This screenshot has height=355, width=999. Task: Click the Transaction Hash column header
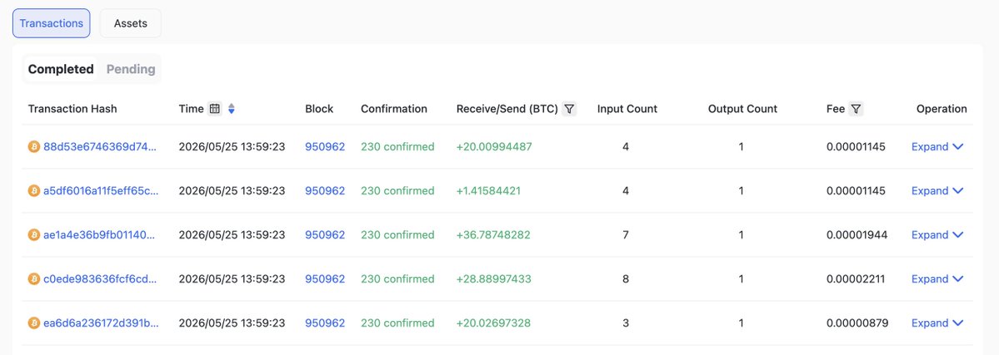pos(72,109)
